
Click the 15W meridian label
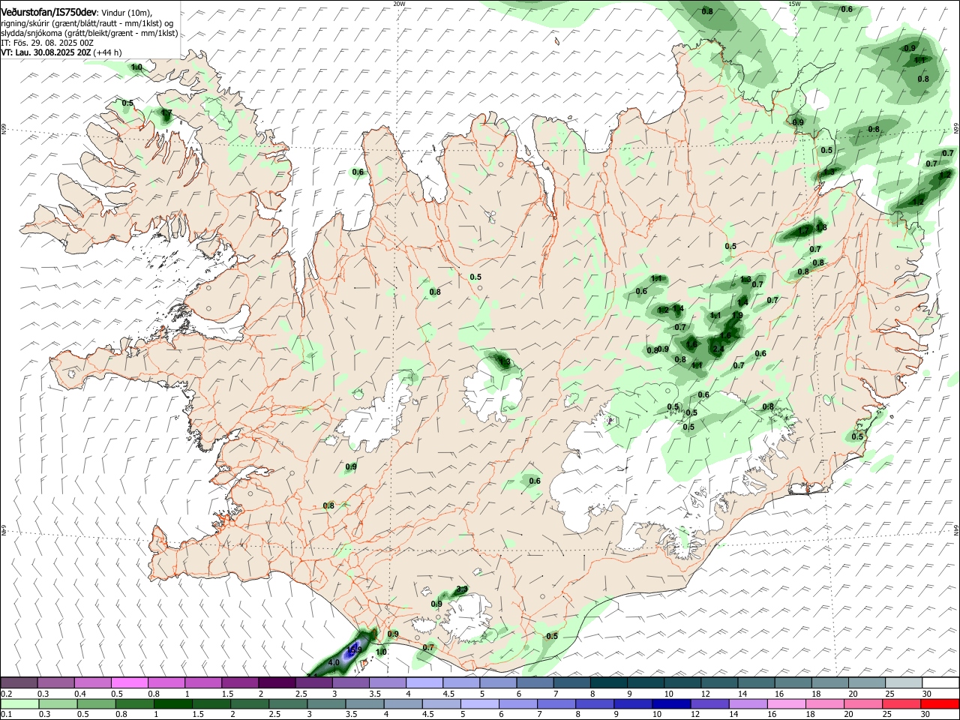[794, 4]
